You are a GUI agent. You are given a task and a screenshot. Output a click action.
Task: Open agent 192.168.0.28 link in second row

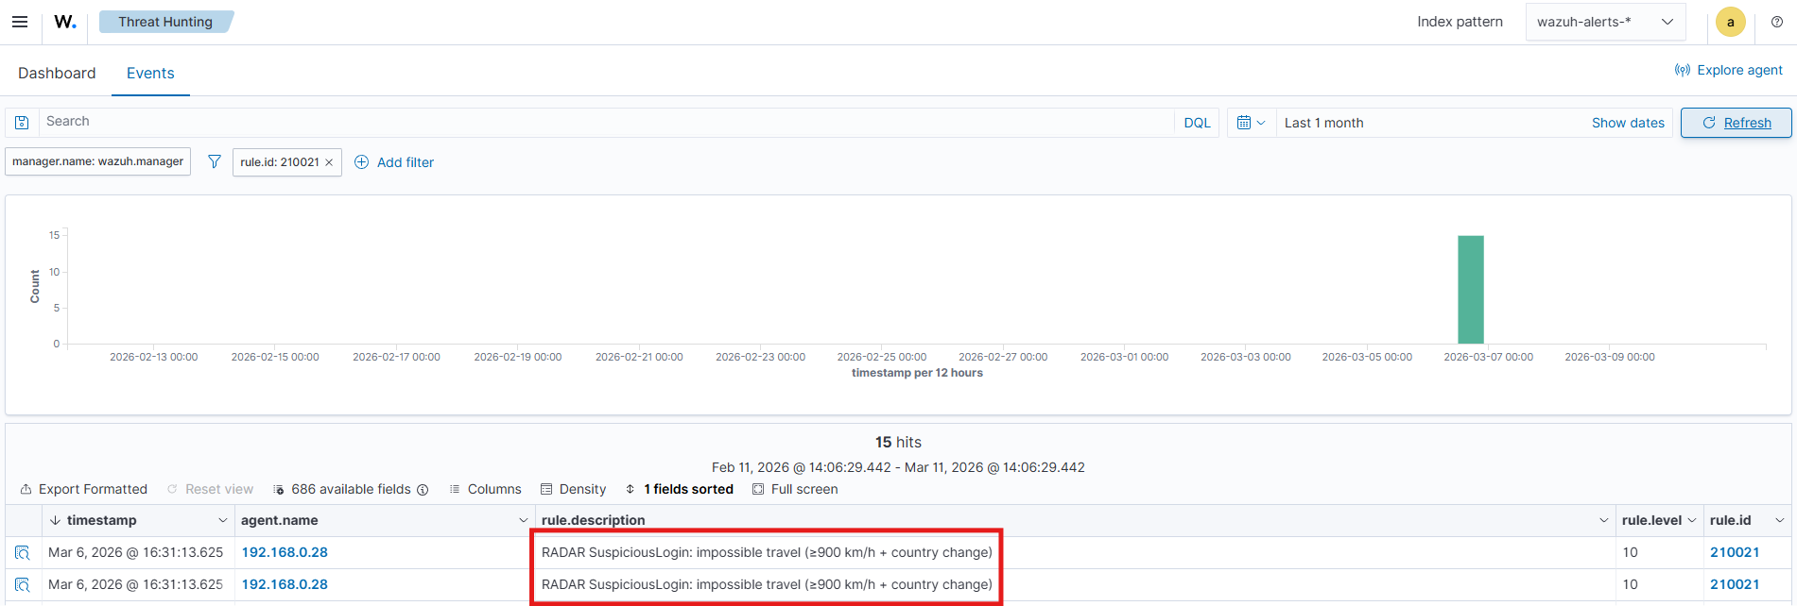[285, 584]
